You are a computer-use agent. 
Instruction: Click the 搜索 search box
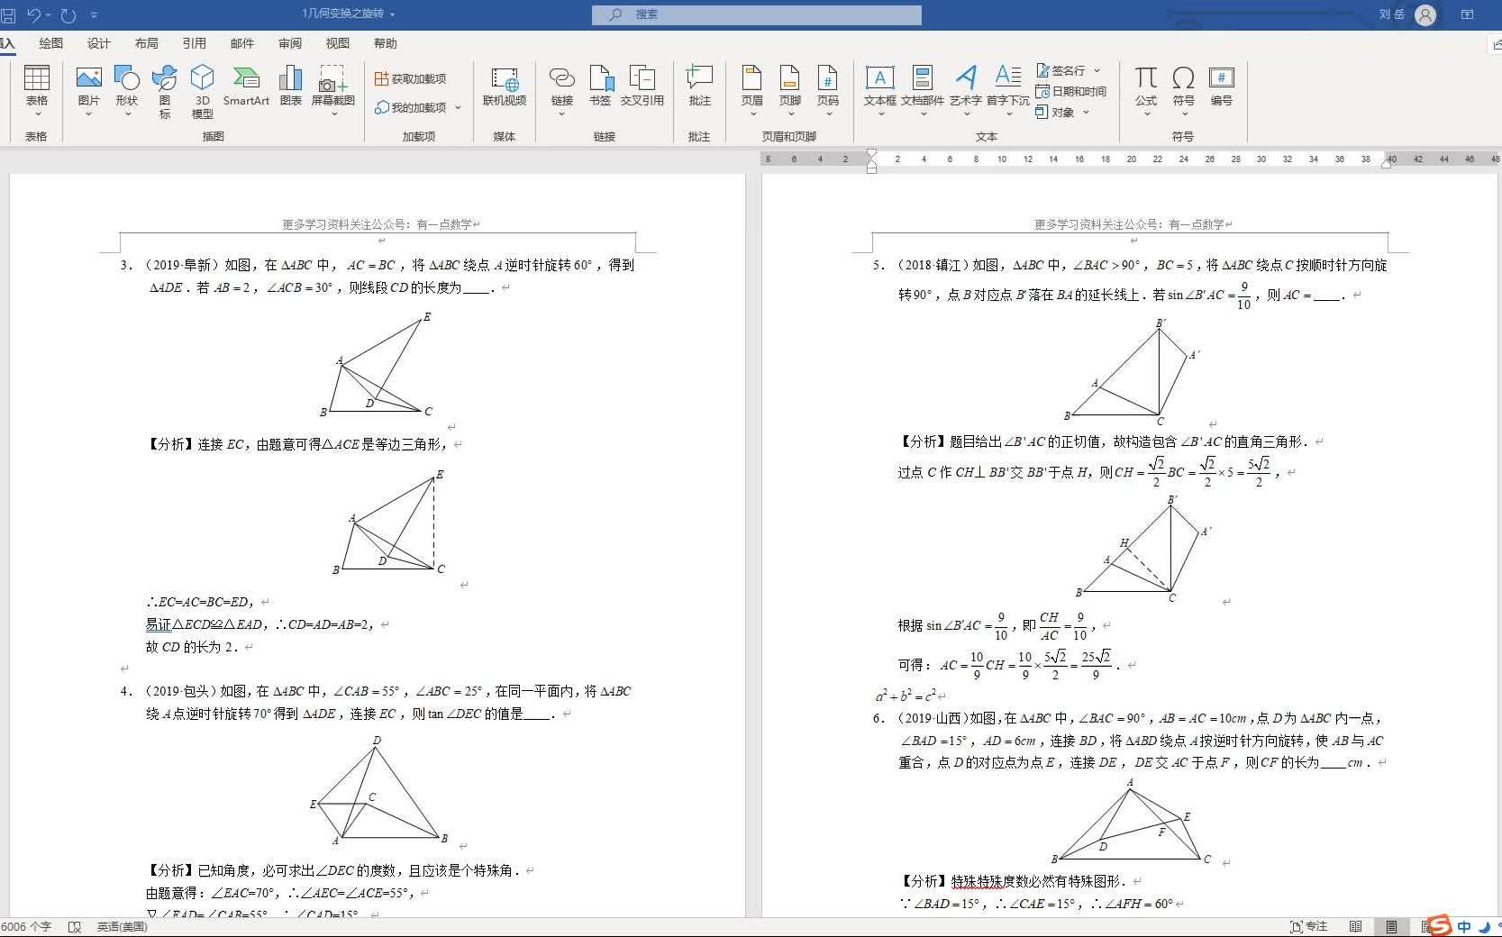pyautogui.click(x=756, y=14)
